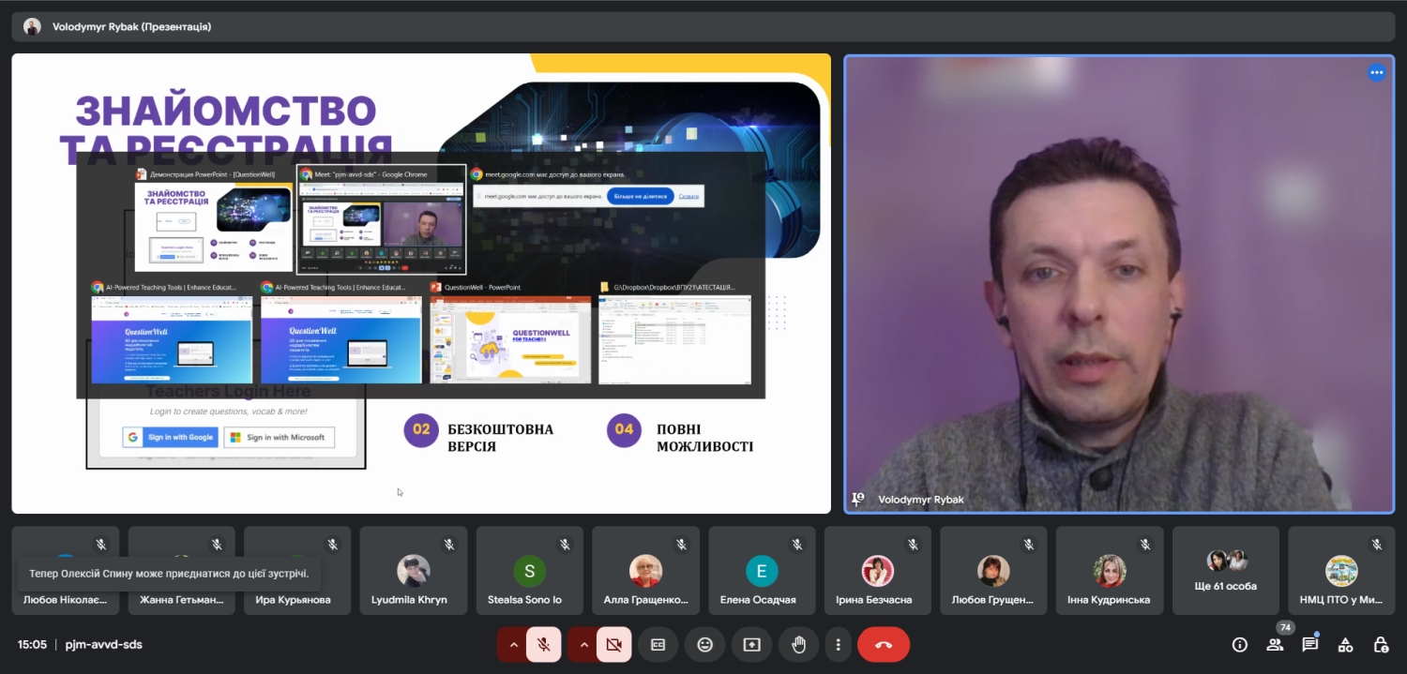Raise your hand in the meeting
This screenshot has height=674, width=1407.
798,644
